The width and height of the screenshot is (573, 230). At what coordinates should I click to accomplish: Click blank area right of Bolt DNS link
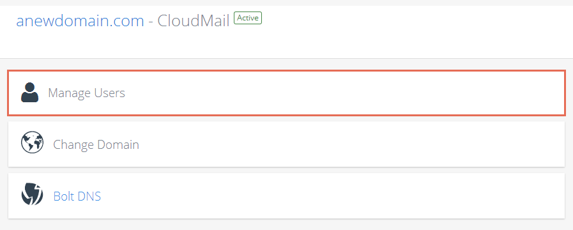coord(333,195)
